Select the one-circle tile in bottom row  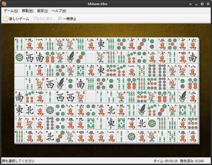click(132, 137)
